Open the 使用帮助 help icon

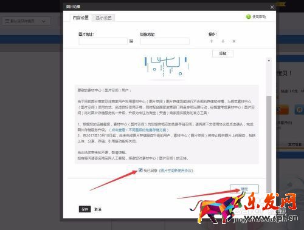point(248,17)
